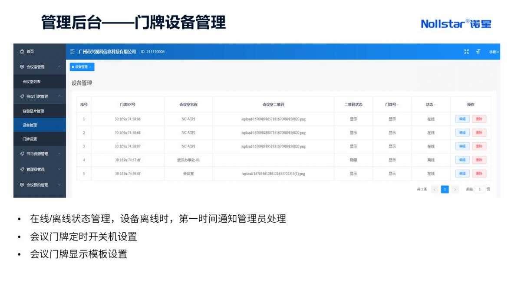Click the 会议室管理 sidebar icon
The height and width of the screenshot is (293, 521).
tap(22, 67)
